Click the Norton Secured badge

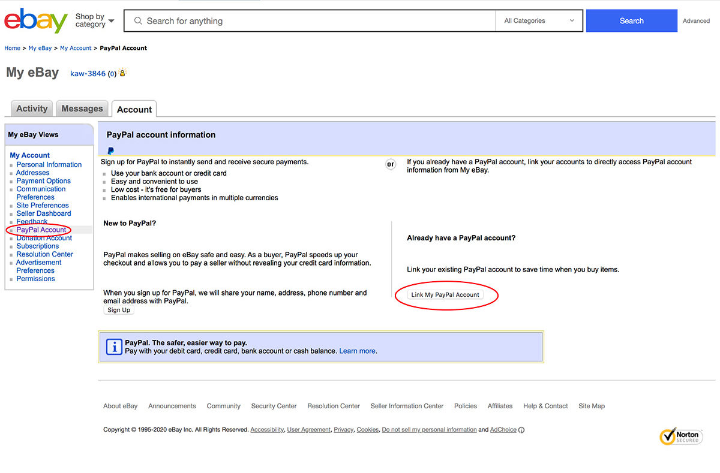(x=680, y=436)
